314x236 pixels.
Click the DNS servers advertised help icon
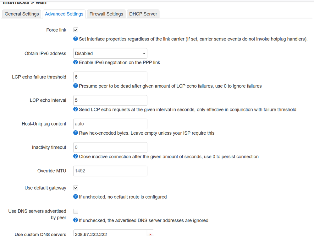tap(75, 220)
